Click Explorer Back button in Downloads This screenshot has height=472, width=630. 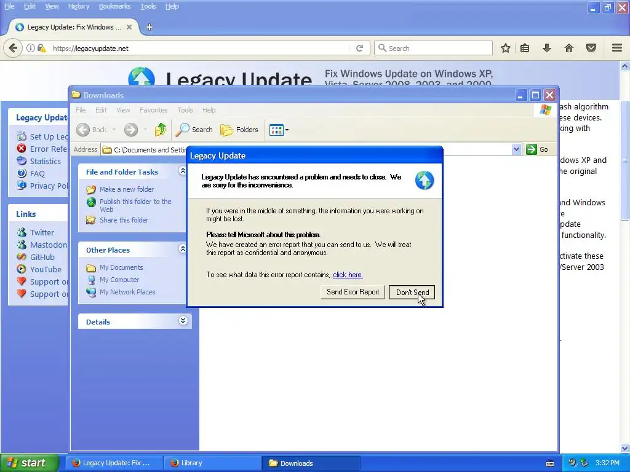(x=92, y=130)
